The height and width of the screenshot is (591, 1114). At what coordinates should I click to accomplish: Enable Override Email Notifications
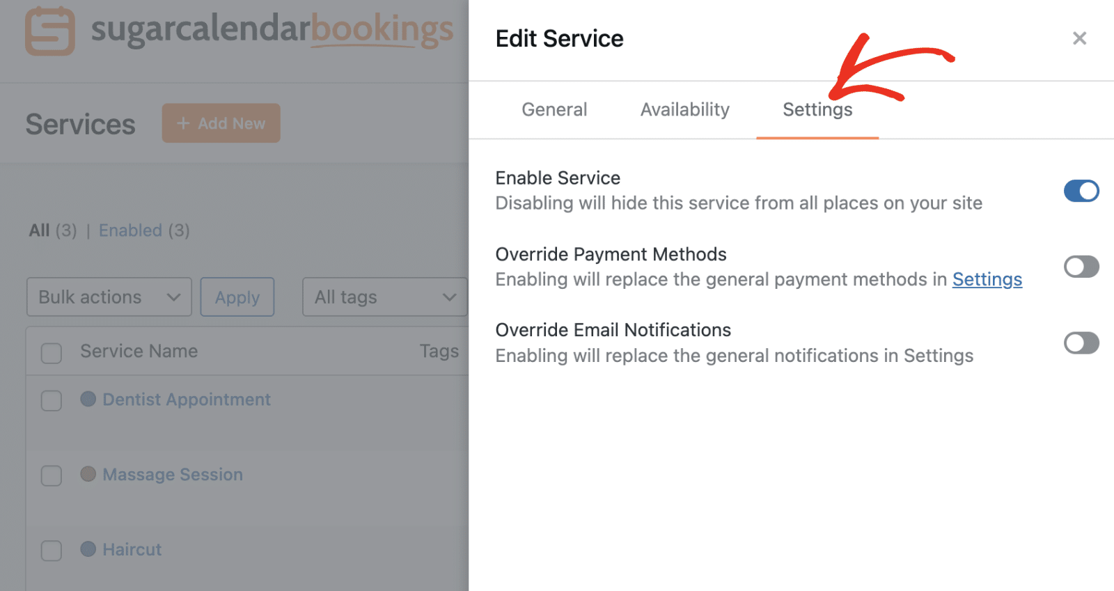tap(1081, 342)
